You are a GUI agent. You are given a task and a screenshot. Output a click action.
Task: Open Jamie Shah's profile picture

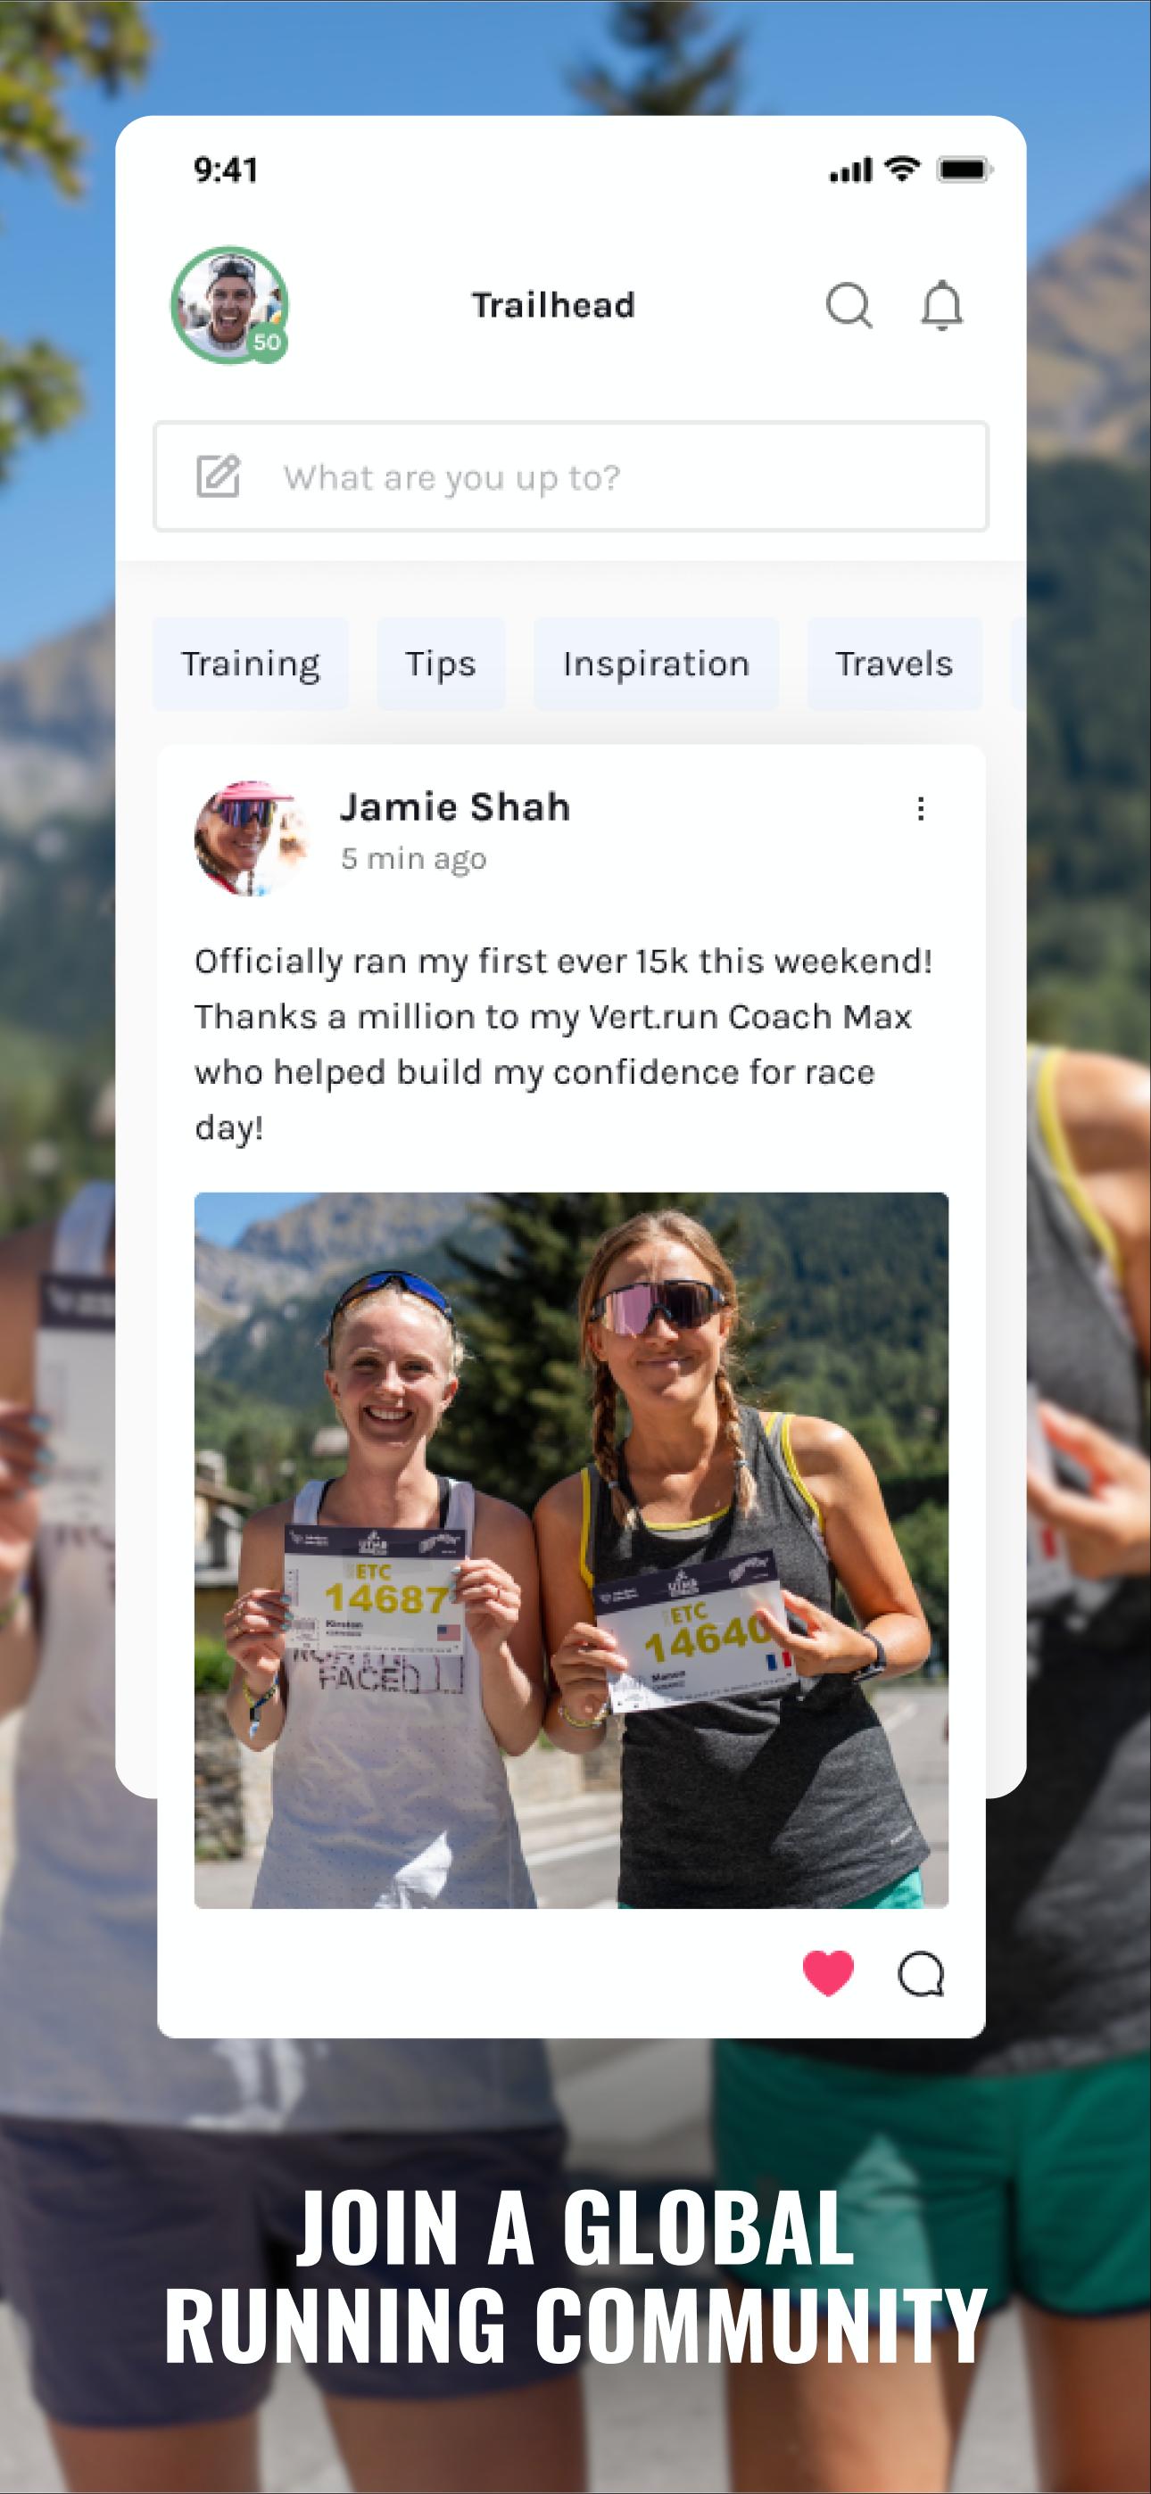252,838
